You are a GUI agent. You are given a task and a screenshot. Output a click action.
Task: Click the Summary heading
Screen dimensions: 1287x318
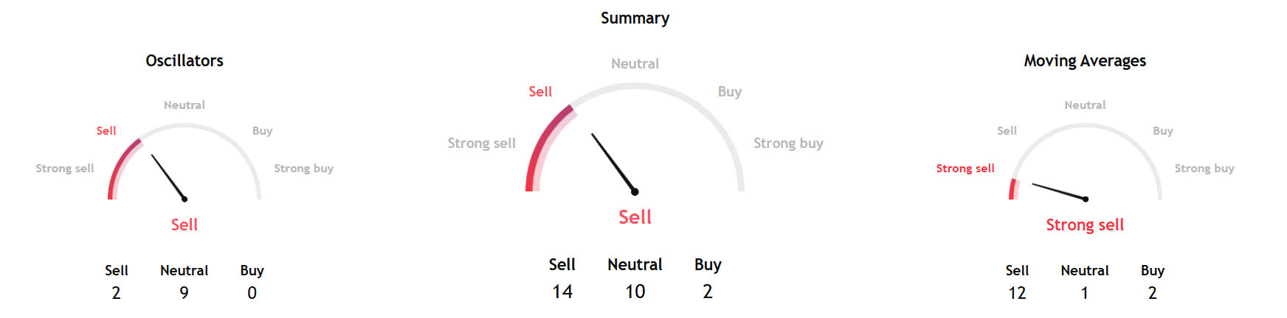[635, 18]
